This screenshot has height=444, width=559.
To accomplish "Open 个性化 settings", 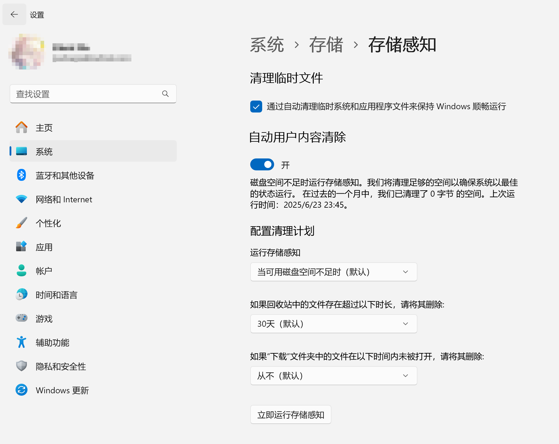I will tap(93, 223).
